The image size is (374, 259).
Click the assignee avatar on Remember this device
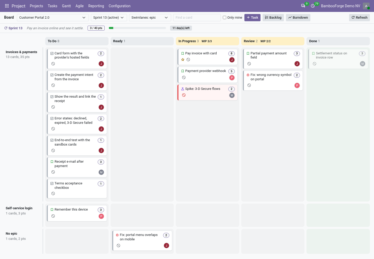pyautogui.click(x=101, y=216)
